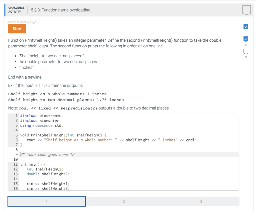The height and width of the screenshot is (211, 256).
Task: Select the highlighted step 1 panel at bottom
Action: (x=47, y=201)
